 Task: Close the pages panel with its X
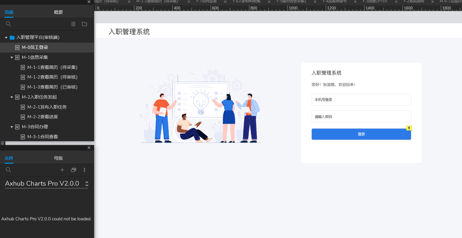[89, 2]
